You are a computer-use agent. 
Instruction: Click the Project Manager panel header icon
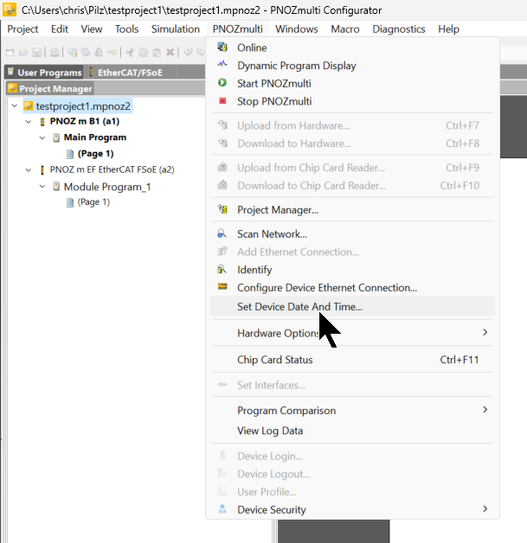point(12,88)
